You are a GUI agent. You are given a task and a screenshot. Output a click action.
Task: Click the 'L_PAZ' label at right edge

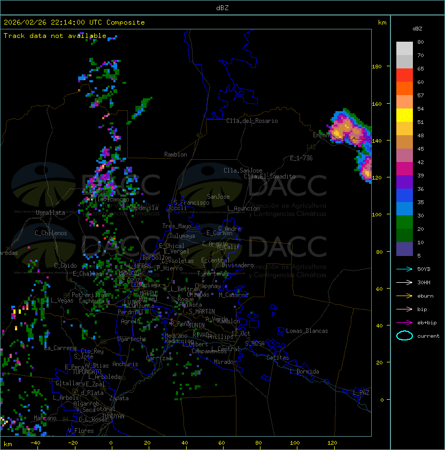pyautogui.click(x=361, y=393)
